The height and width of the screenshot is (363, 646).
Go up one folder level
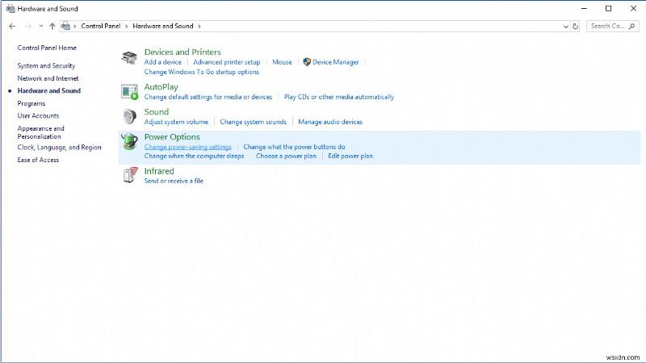(52, 26)
